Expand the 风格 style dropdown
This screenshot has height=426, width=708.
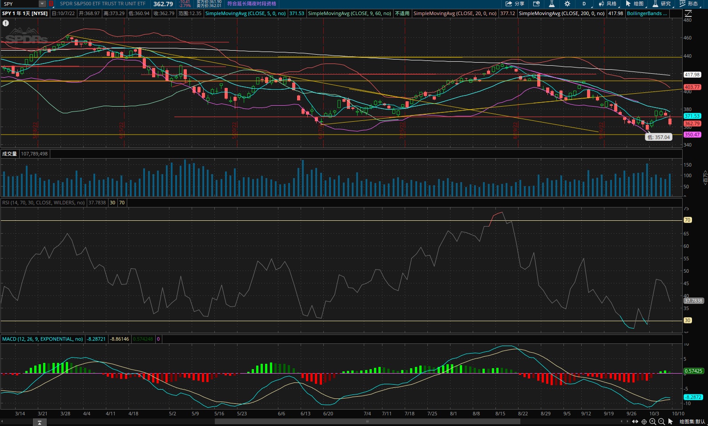[607, 4]
